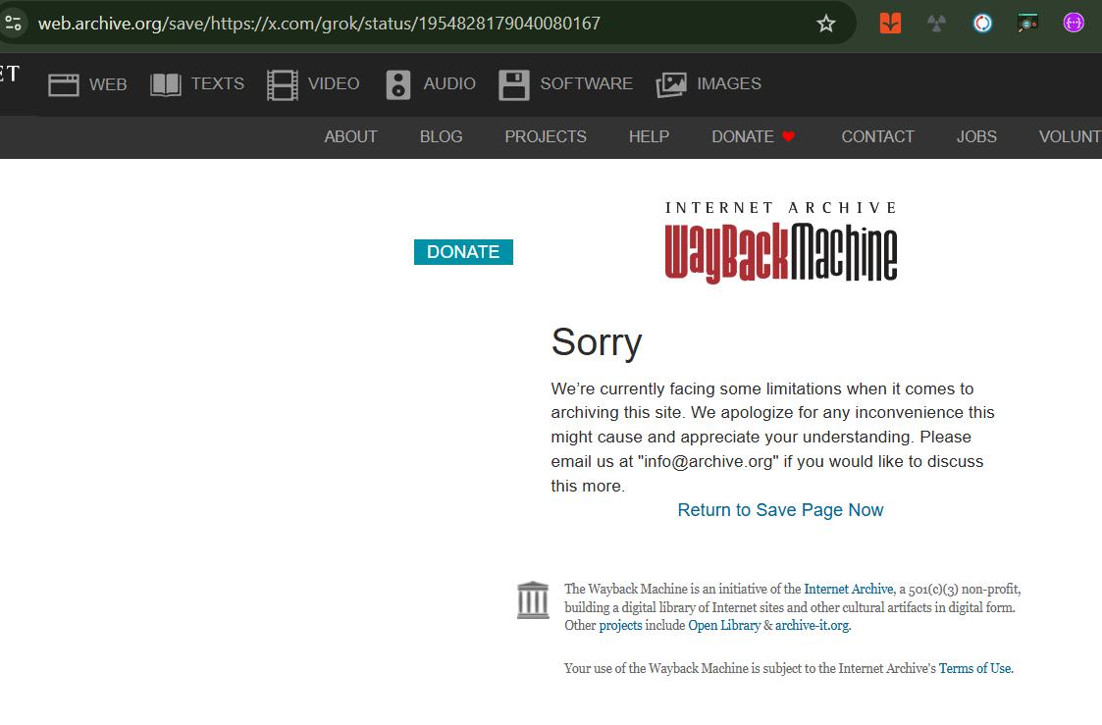Click DONATE in the dark nav bar
The image size is (1102, 725).
click(x=743, y=136)
